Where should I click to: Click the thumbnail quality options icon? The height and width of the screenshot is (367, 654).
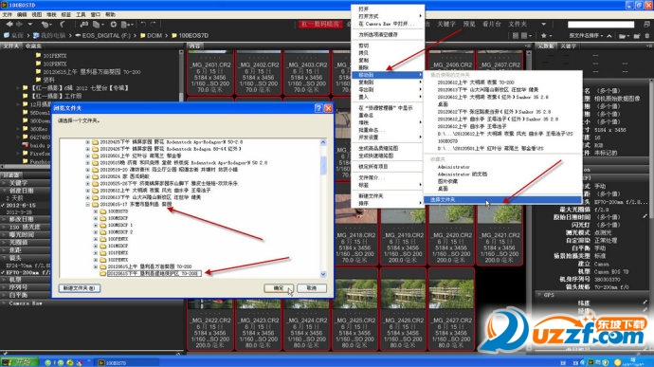click(525, 36)
